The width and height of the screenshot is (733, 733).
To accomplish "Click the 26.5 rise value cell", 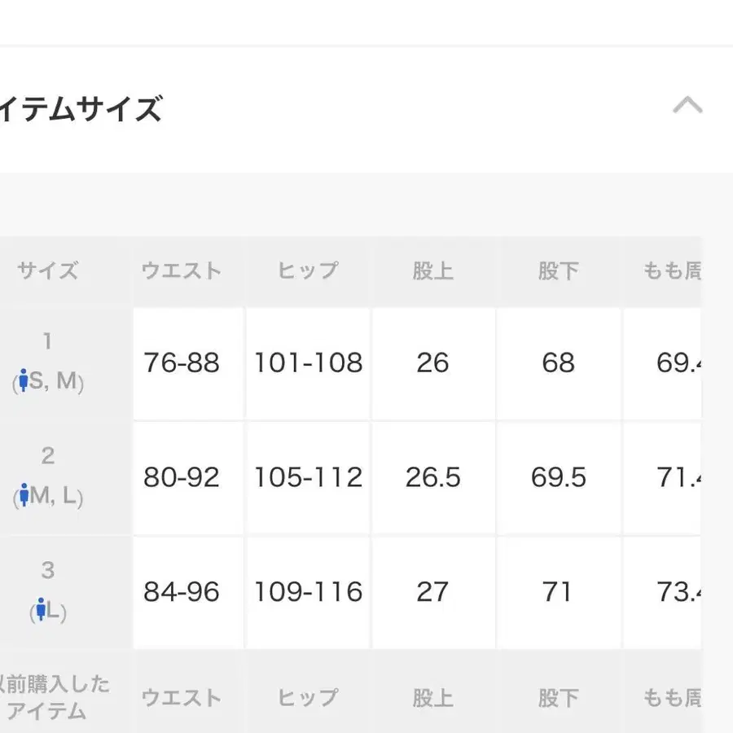I will point(433,478).
